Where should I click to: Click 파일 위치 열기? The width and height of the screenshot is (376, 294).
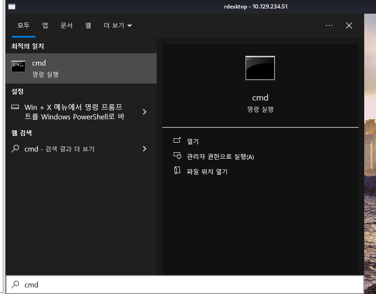[x=207, y=171]
